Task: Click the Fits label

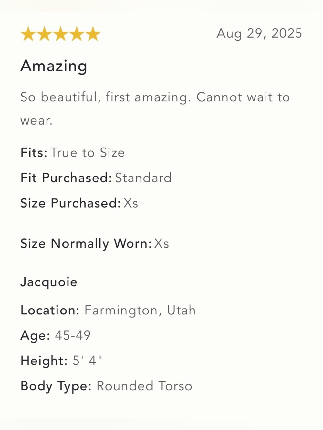Action: (34, 153)
